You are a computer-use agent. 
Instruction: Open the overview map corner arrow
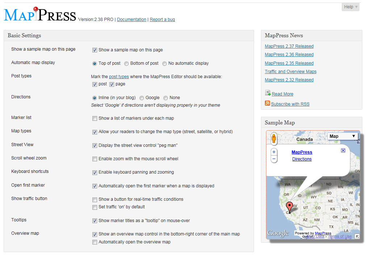(x=357, y=237)
